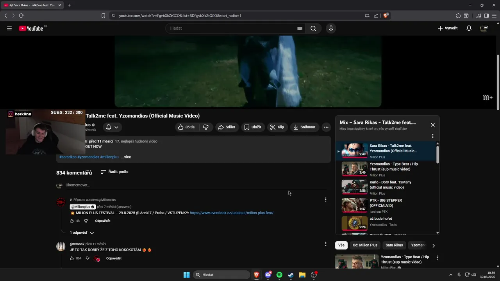Open Steam from taskbar
This screenshot has width=500, height=281.
[x=291, y=275]
